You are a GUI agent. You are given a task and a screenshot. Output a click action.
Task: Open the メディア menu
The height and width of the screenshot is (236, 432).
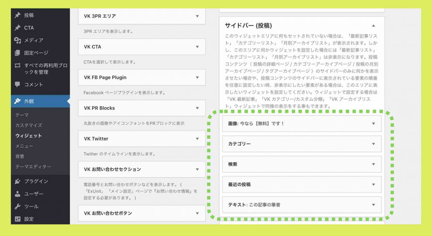point(34,40)
